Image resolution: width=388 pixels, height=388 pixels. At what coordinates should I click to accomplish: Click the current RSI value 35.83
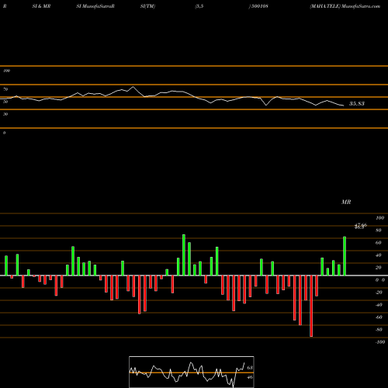pyautogui.click(x=357, y=104)
